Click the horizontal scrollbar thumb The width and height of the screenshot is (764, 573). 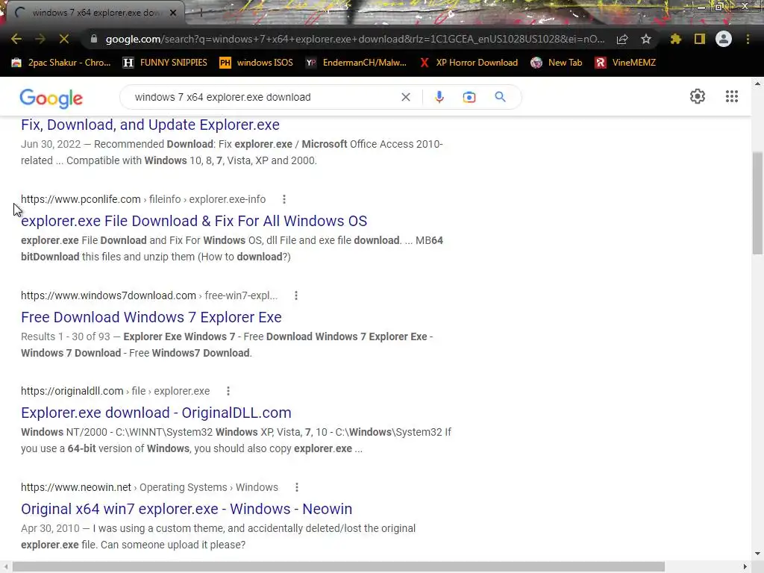[x=338, y=567]
